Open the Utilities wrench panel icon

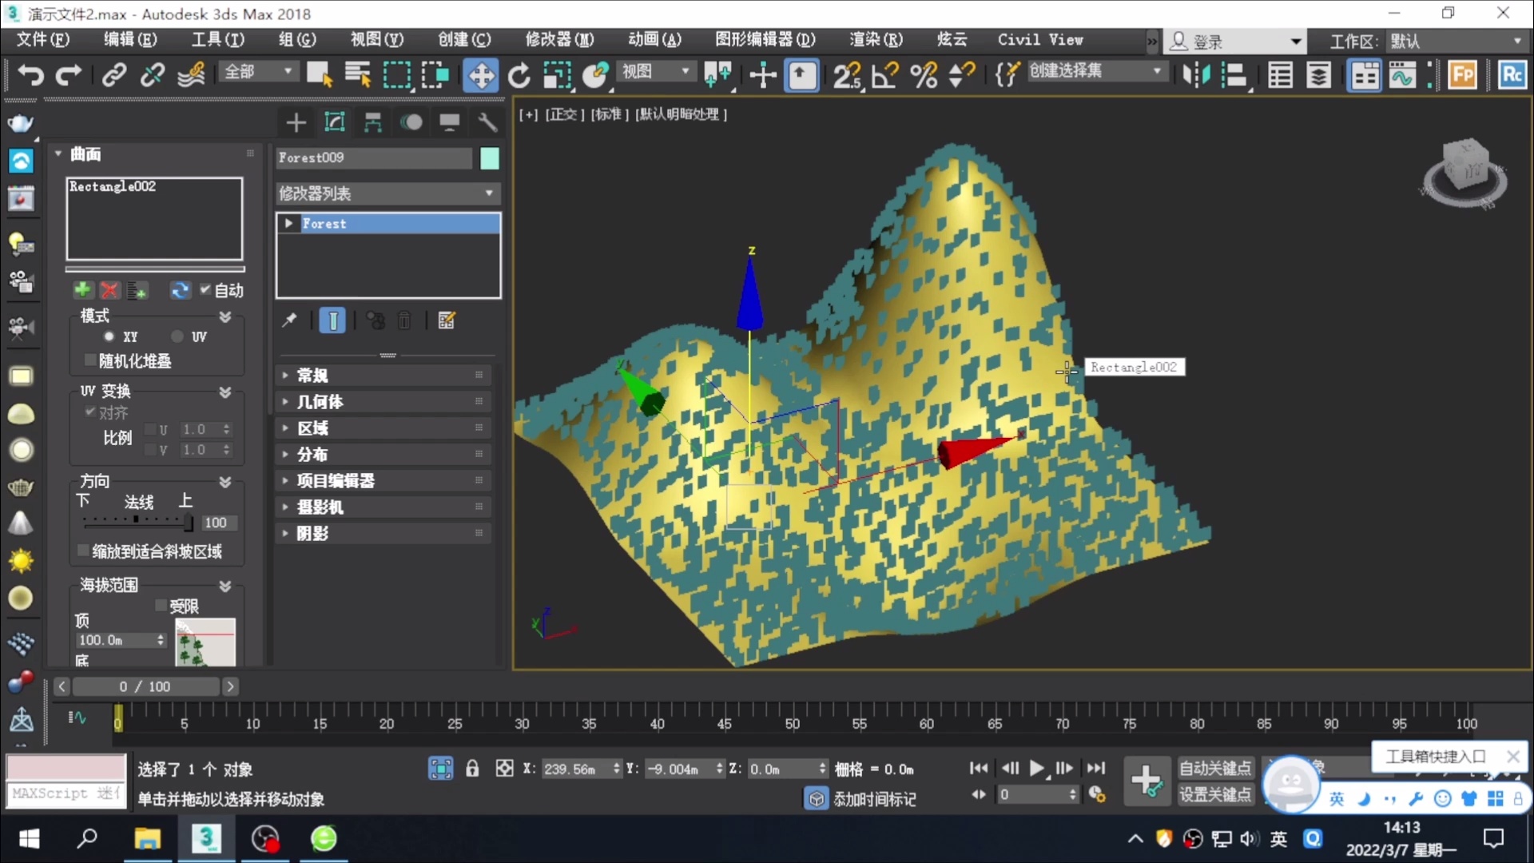click(487, 122)
